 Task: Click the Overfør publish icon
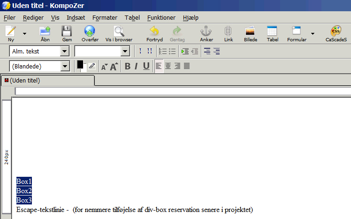[x=89, y=33]
